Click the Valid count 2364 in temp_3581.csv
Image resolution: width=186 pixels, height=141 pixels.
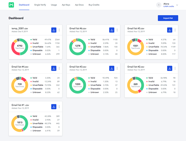[x=57, y=40]
